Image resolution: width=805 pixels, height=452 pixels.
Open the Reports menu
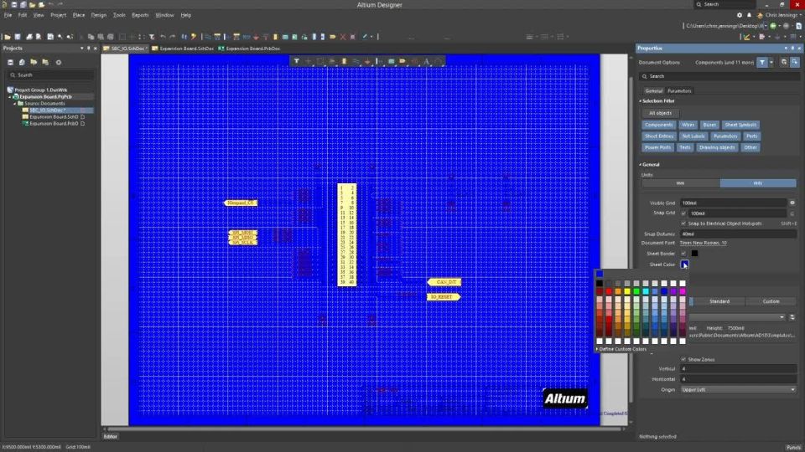coord(140,15)
